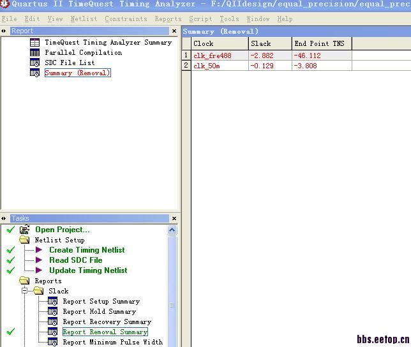Click the Parallel Compilation table icon
The width and height of the screenshot is (411, 347).
[34, 53]
